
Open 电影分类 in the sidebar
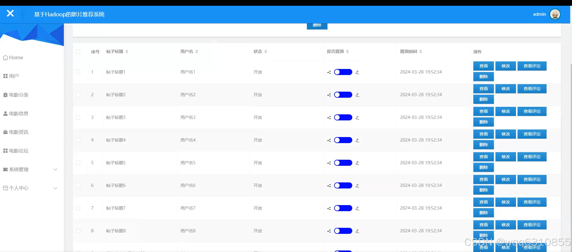16,95
